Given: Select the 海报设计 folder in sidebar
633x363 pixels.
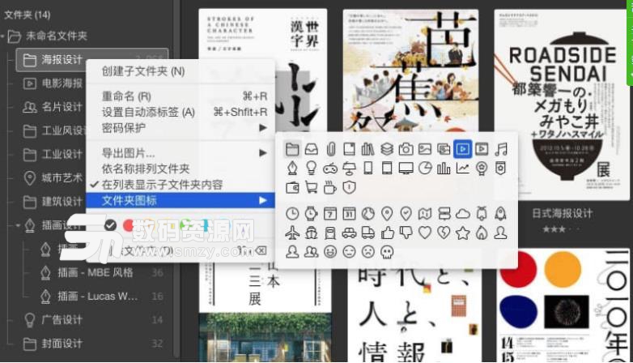Looking at the screenshot, I should (91, 60).
